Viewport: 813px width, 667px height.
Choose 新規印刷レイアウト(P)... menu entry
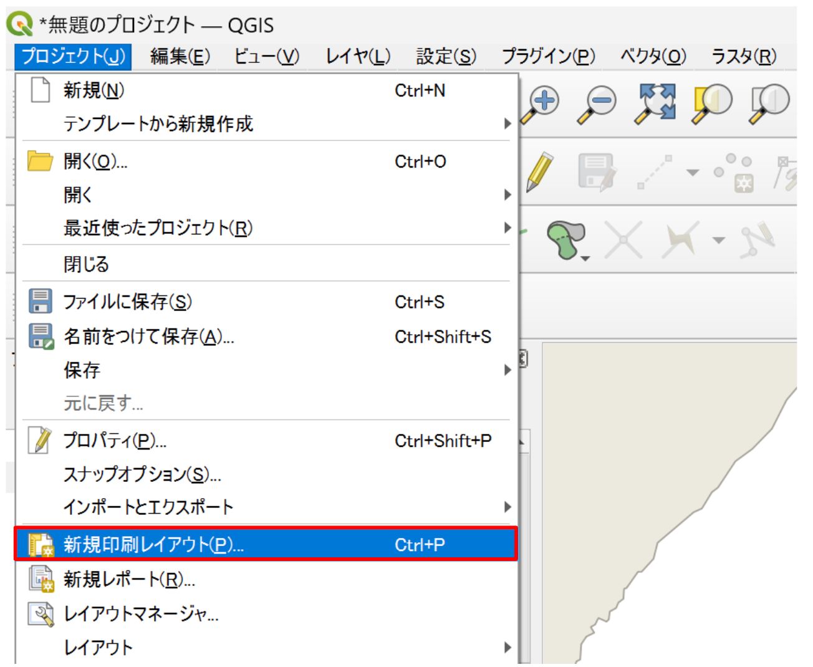pos(267,545)
